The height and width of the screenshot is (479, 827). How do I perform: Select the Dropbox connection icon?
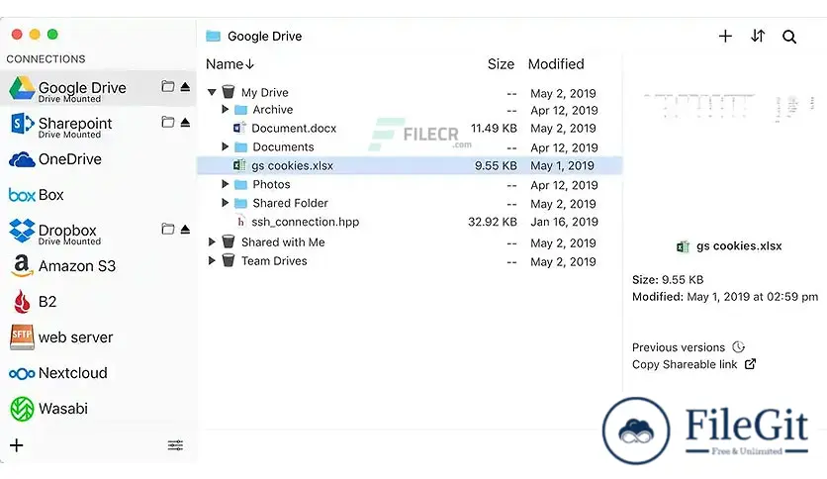pos(22,231)
